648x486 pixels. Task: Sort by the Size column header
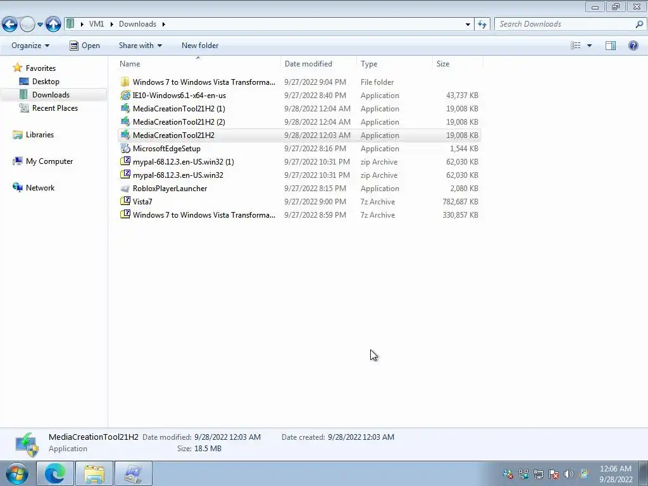point(458,64)
